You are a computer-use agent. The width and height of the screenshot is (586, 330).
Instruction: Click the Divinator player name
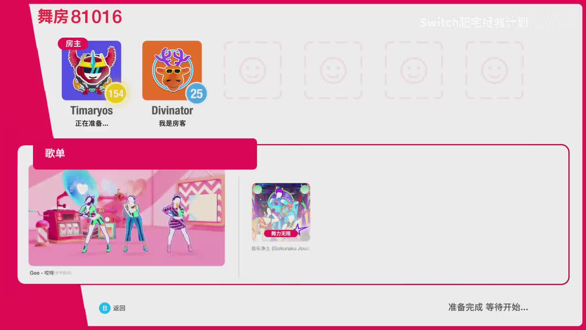172,110
